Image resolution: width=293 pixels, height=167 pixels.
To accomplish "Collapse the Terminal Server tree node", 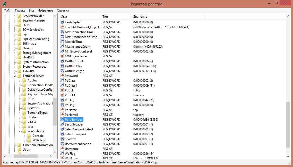I will [15, 76].
